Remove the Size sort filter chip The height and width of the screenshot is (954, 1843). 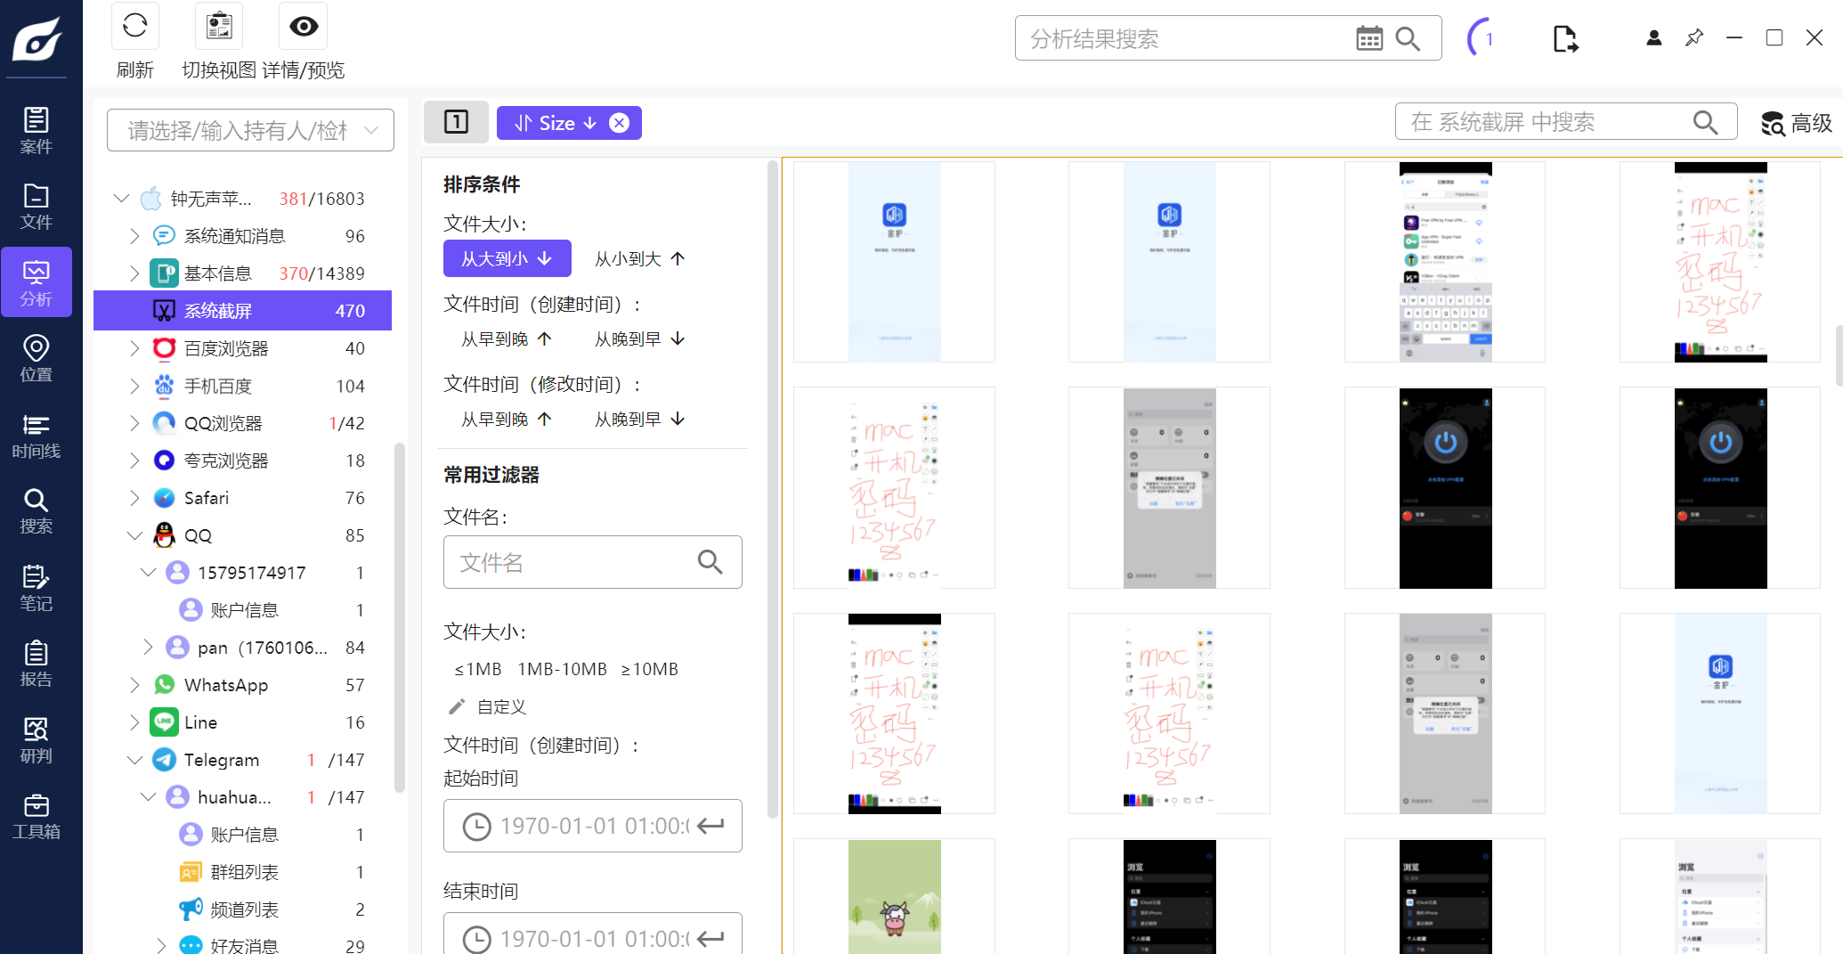pos(619,123)
